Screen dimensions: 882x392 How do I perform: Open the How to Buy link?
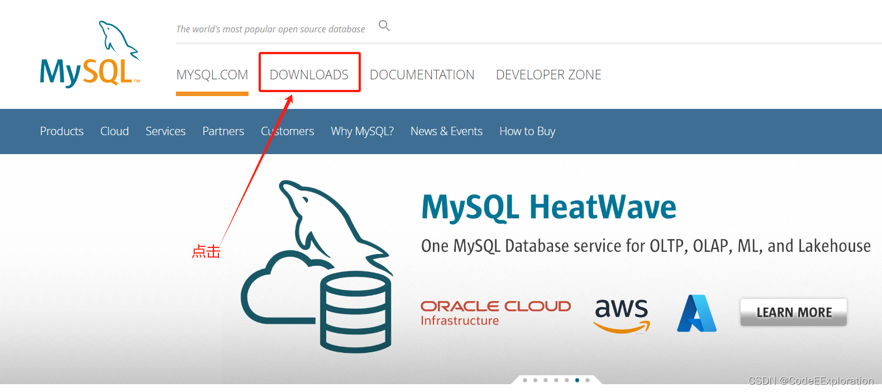pos(527,131)
